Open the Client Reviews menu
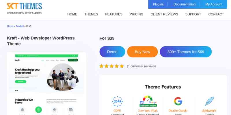The width and height of the screenshot is (231, 115). tap(164, 14)
